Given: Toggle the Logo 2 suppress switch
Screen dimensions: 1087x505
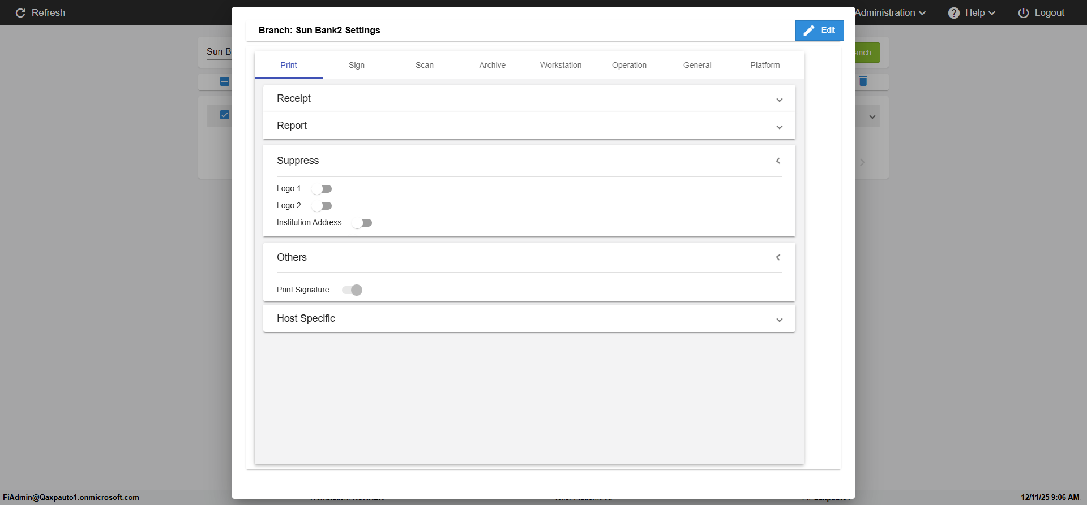Looking at the screenshot, I should click(x=322, y=206).
